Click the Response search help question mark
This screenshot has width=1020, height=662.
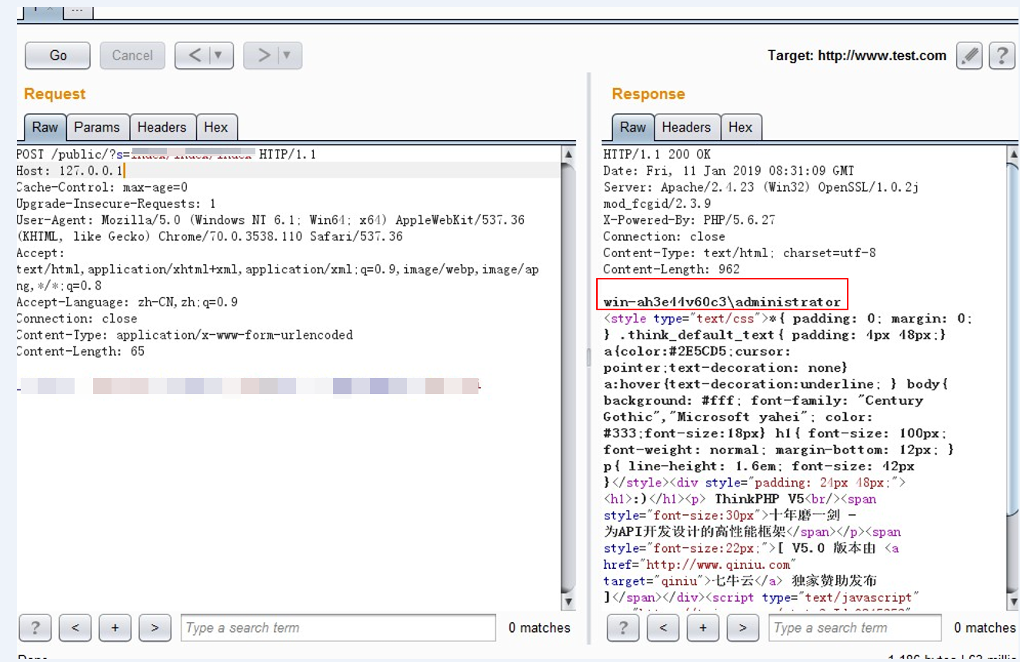[623, 628]
